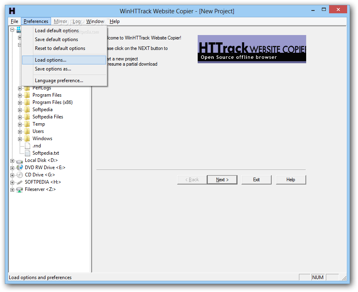
Task: Select the Softpedia.txt file name
Action: (46, 153)
